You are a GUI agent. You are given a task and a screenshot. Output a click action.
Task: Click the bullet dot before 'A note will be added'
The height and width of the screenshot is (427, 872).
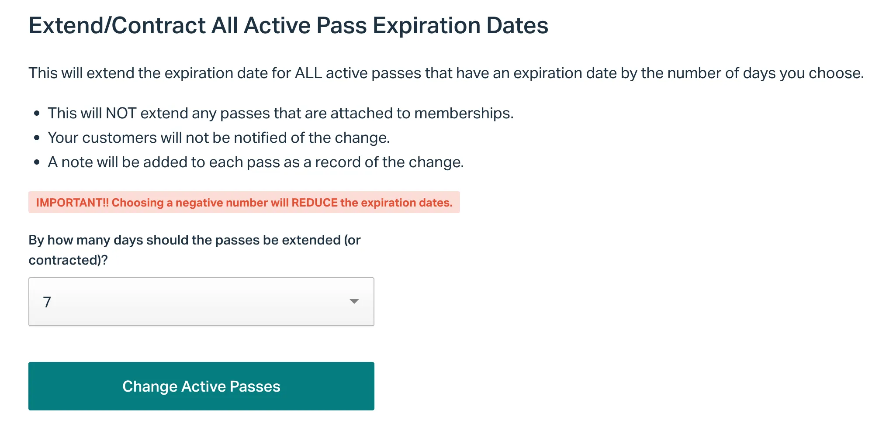37,162
